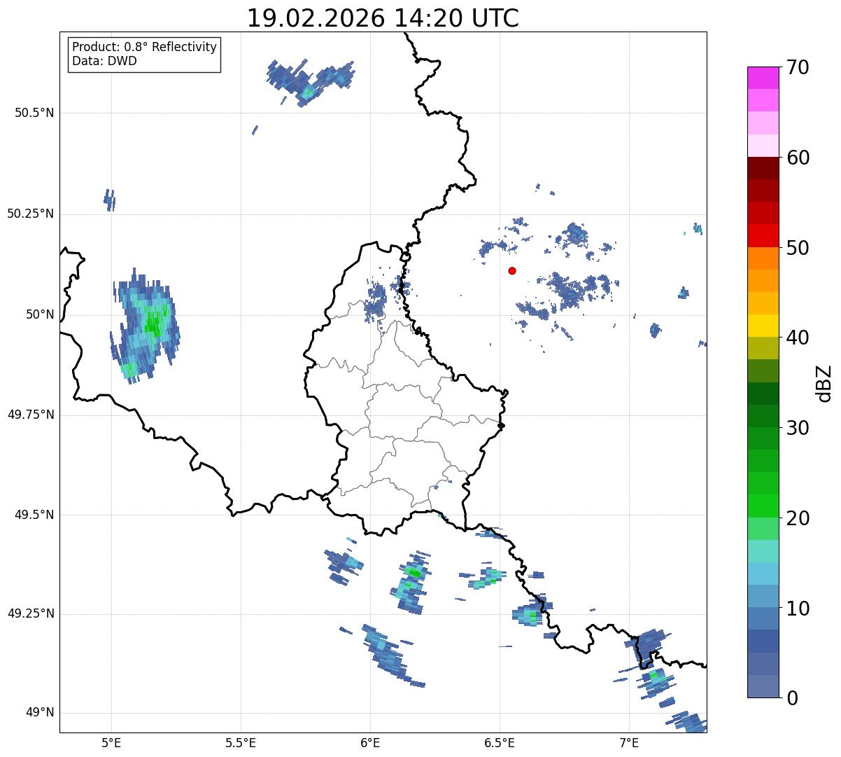Select the orange colorbar swatch below 50

(762, 258)
